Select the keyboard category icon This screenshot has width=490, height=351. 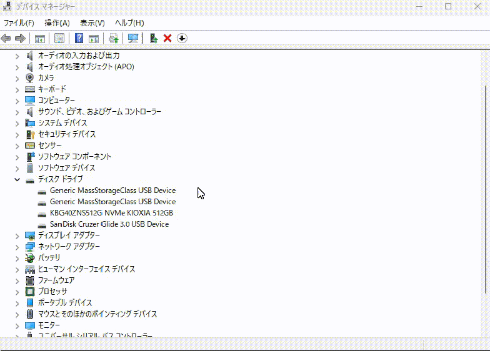point(30,89)
